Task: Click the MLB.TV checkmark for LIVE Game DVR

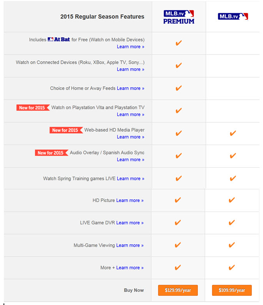Action: tap(231, 222)
